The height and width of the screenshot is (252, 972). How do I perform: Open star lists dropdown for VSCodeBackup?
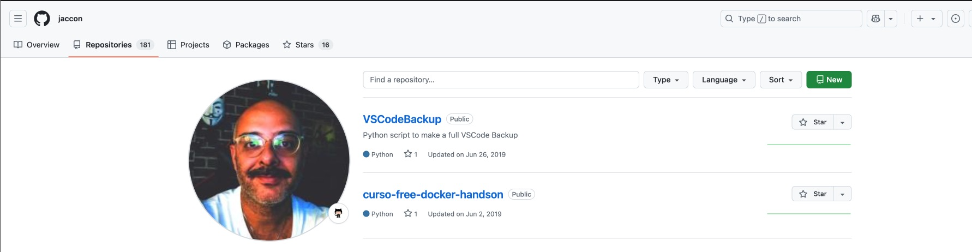[843, 122]
